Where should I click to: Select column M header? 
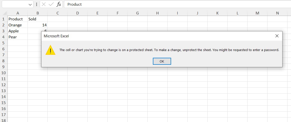pyautogui.click(x=258, y=13)
